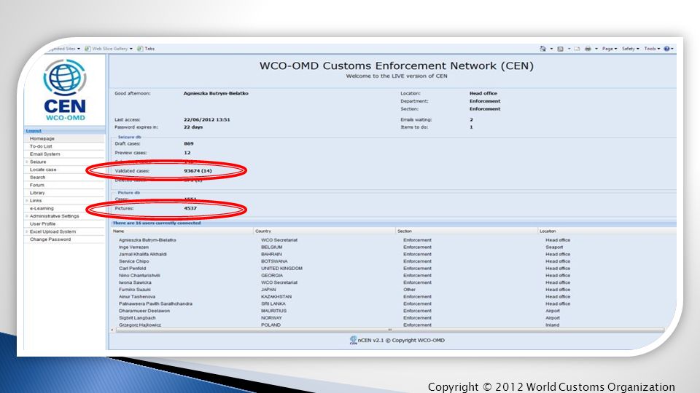Image resolution: width=700 pixels, height=393 pixels.
Task: Open the To-do List menu item
Action: (x=41, y=146)
